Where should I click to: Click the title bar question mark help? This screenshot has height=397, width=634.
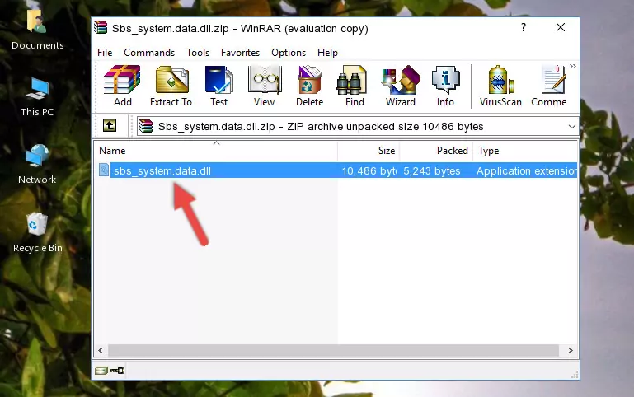point(524,27)
